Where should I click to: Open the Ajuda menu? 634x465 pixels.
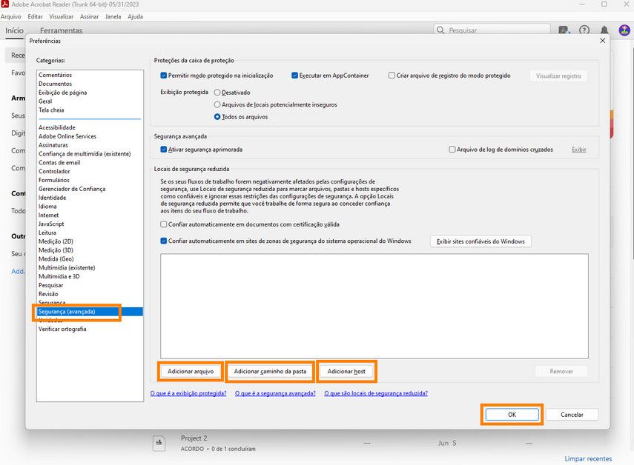click(x=136, y=16)
